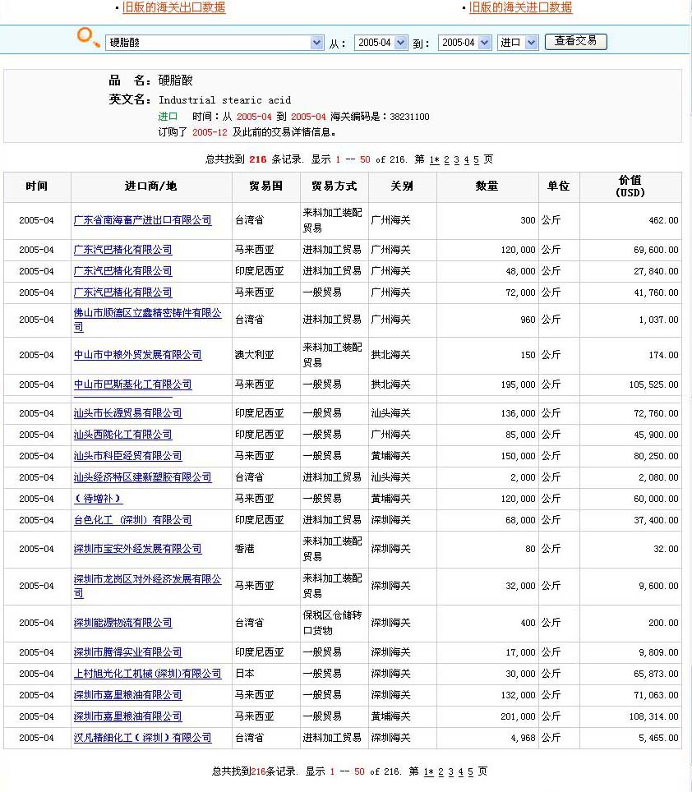Open 上村旭光化工机械(深圳)有限公司 link
Image resolution: width=692 pixels, height=792 pixels.
(147, 674)
